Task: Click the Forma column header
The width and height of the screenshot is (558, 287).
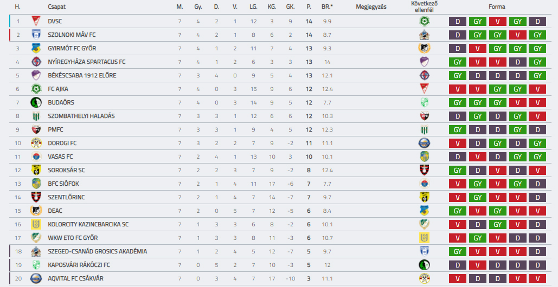Action: coord(497,6)
